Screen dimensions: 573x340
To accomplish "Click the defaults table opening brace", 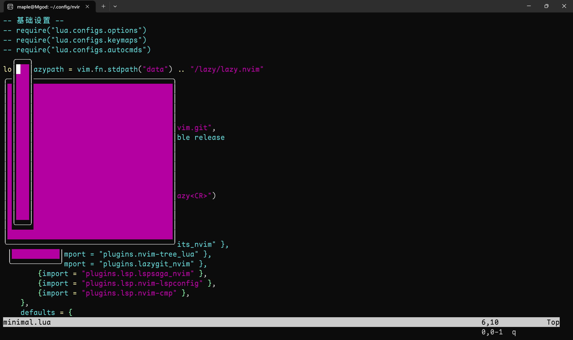I will [x=70, y=312].
